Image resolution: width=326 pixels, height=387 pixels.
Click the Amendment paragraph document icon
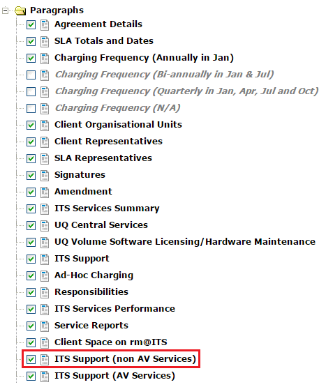click(45, 192)
